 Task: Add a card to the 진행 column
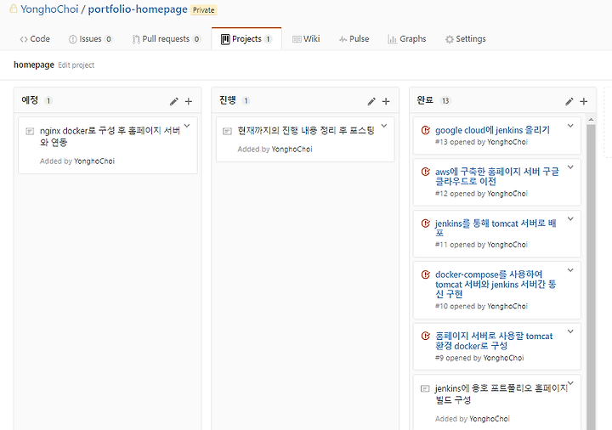click(386, 101)
